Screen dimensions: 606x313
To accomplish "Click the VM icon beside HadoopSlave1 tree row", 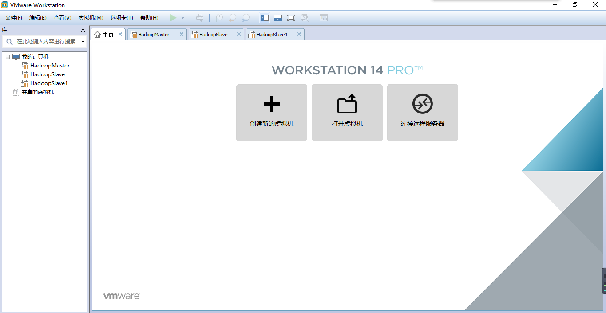I will click(24, 83).
